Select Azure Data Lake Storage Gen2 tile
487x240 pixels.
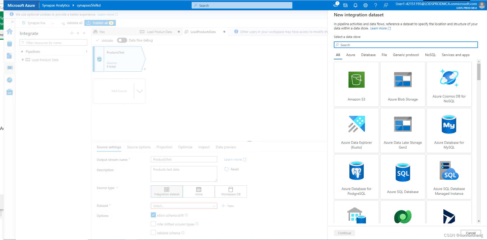tap(403, 130)
